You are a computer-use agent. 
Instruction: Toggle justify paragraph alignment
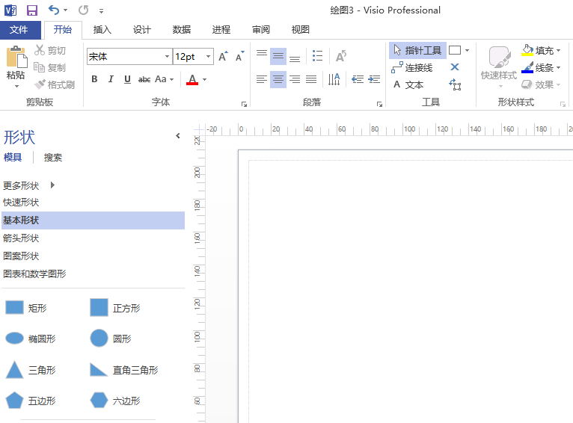[311, 79]
